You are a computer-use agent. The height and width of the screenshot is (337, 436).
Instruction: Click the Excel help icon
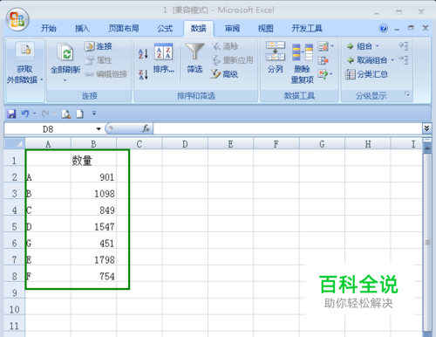[384, 28]
